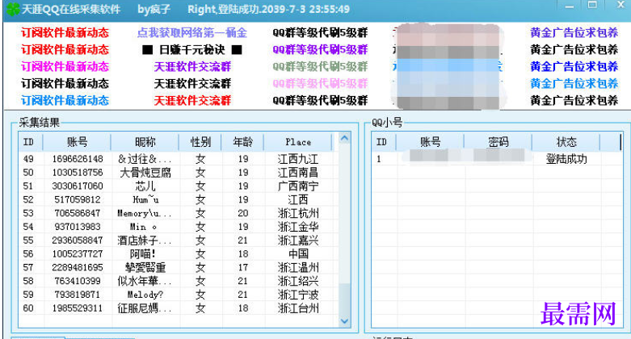Open the red 天涯软件交流群 link
This screenshot has height=339, width=631.
[192, 100]
